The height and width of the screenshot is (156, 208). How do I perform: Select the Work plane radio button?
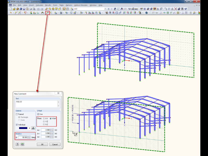point(51,119)
